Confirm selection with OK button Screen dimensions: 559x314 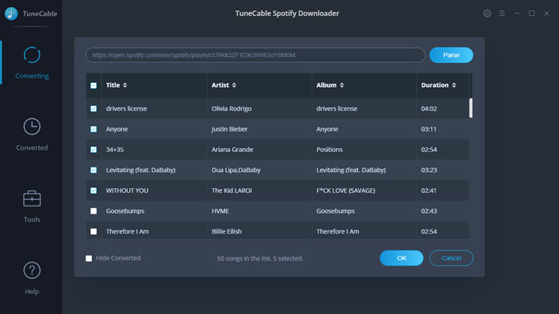tap(402, 258)
